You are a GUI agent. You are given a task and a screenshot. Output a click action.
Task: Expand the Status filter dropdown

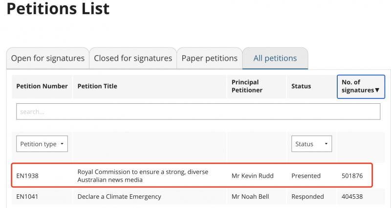click(311, 144)
